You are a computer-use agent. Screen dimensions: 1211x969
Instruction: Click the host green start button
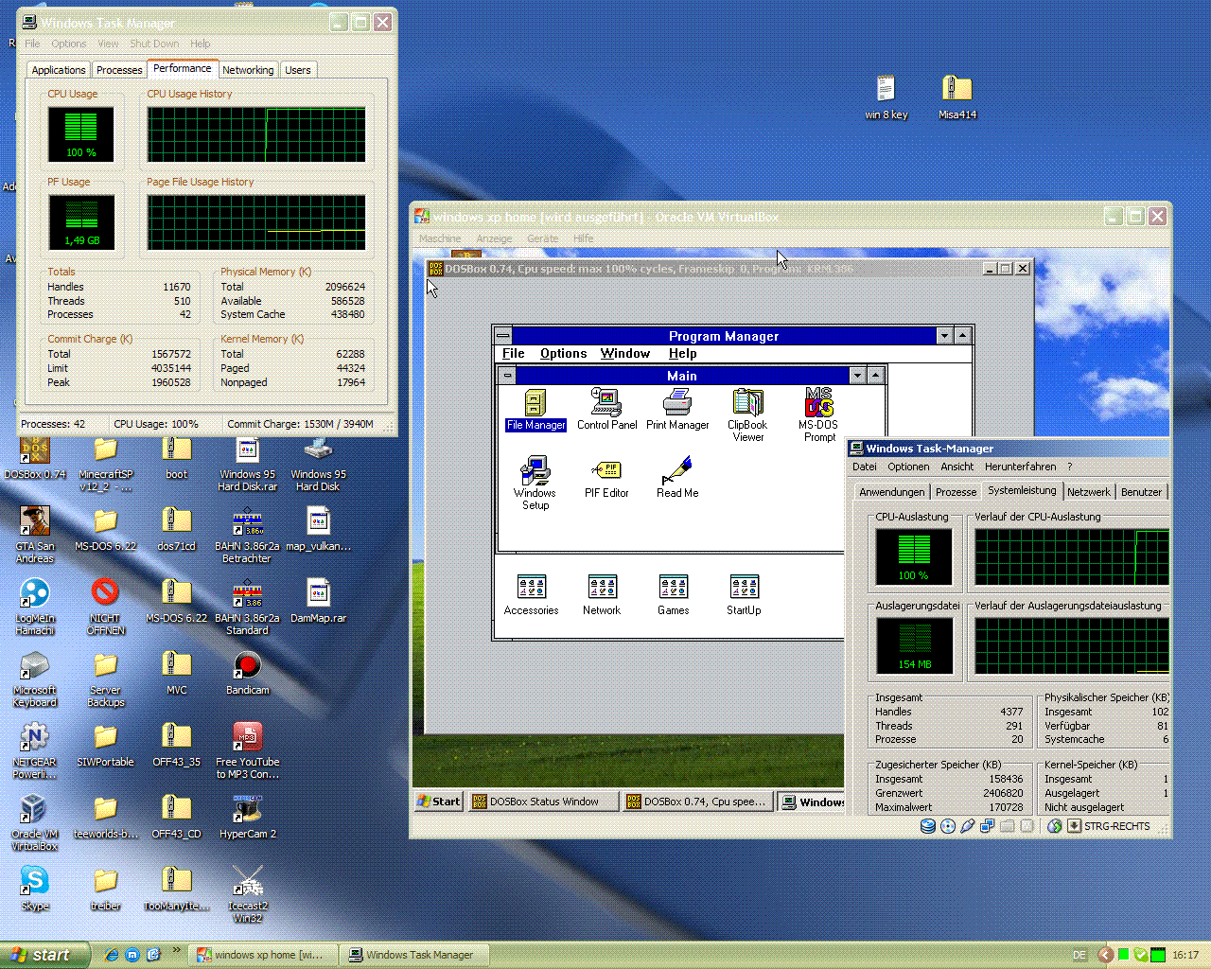click(x=44, y=955)
